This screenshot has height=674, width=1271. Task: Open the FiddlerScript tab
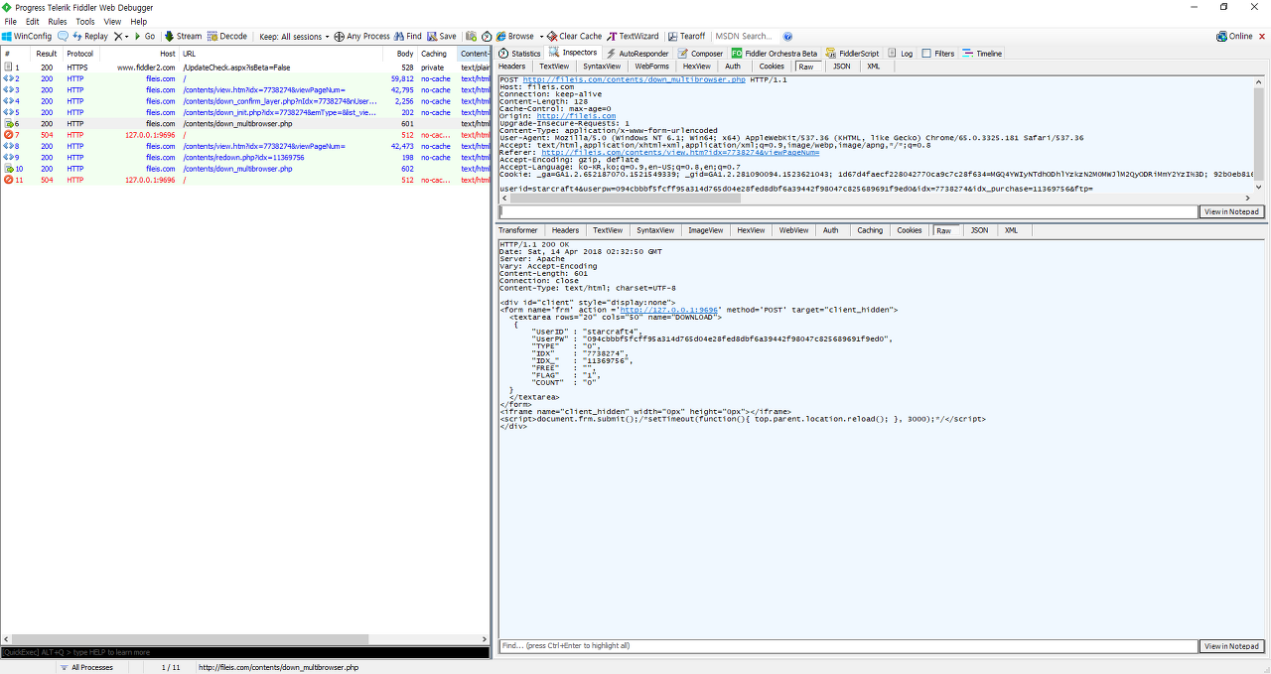point(852,54)
